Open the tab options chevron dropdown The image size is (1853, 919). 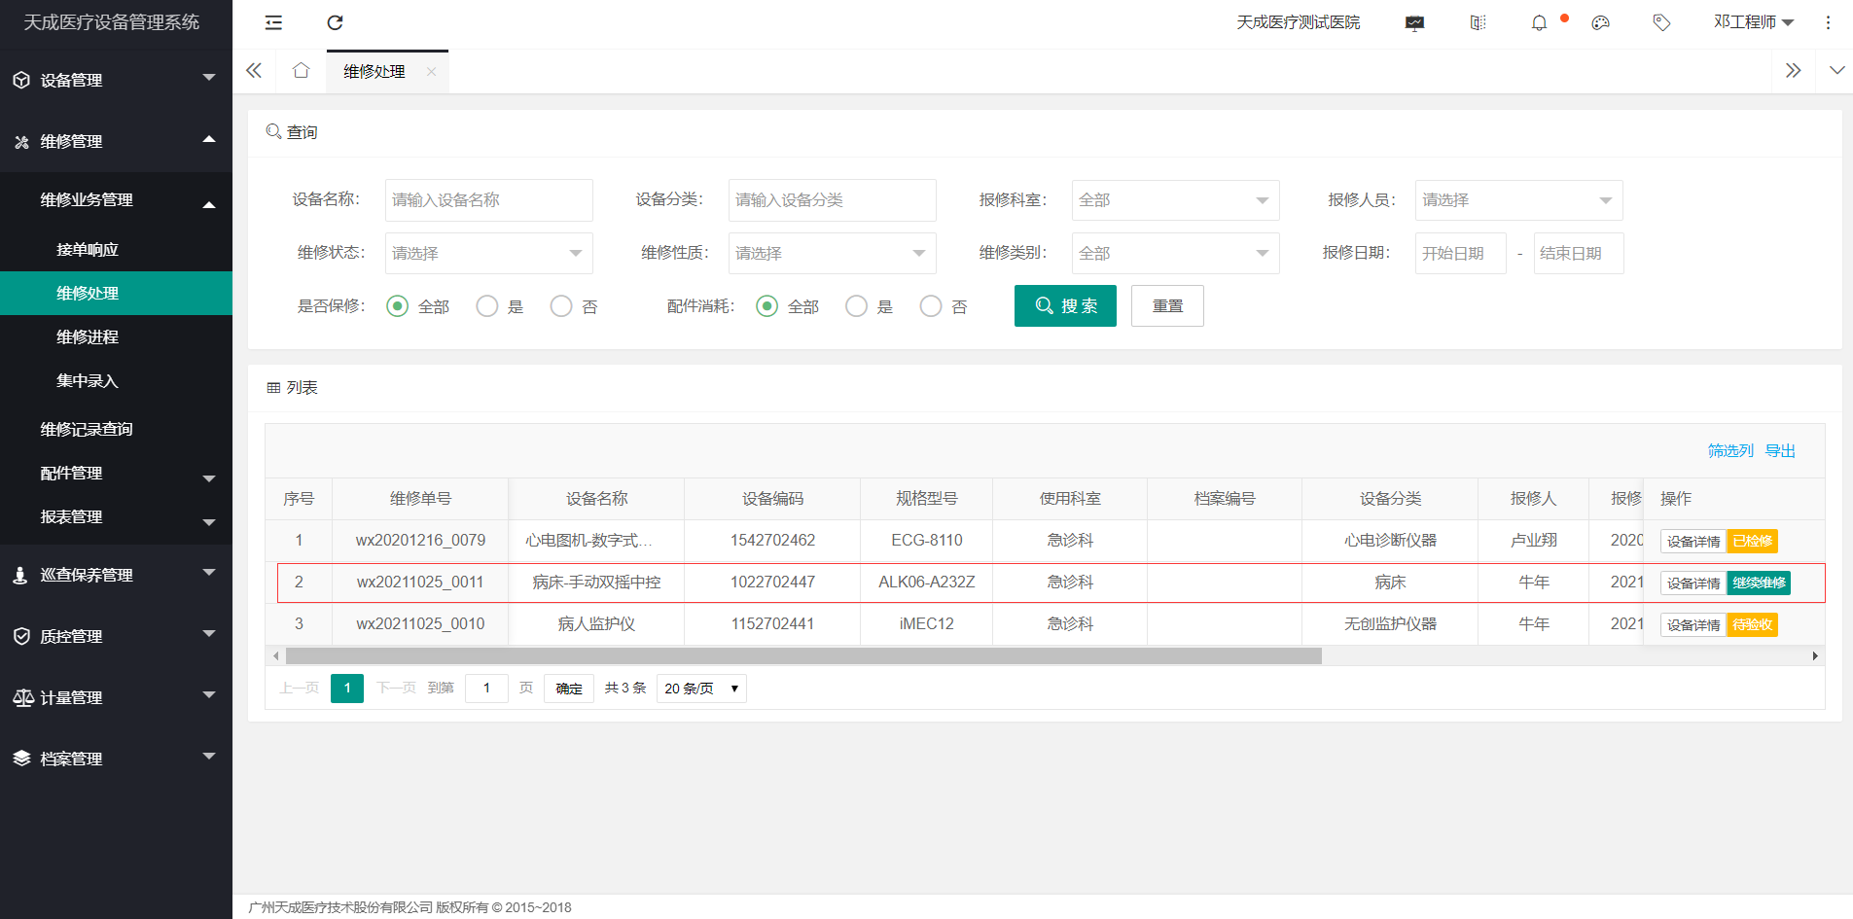point(1836,70)
